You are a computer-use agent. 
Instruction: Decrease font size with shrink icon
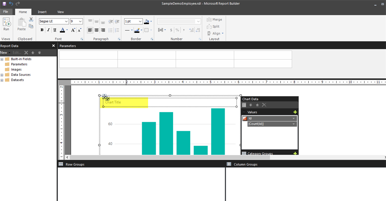pyautogui.click(x=80, y=30)
